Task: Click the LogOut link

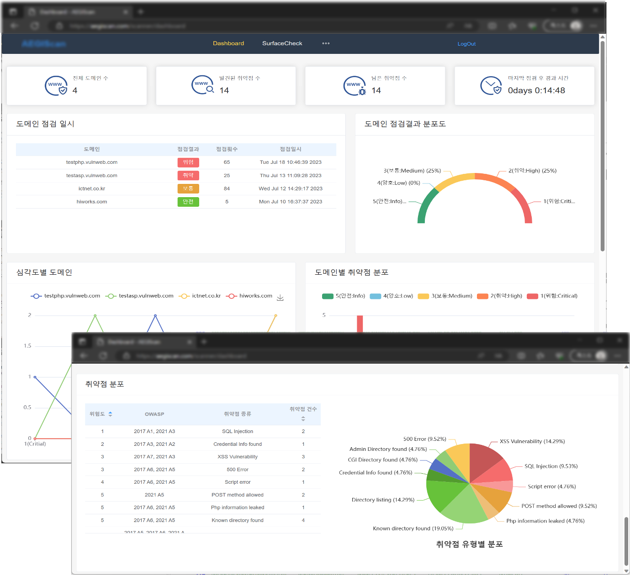Action: 466,44
